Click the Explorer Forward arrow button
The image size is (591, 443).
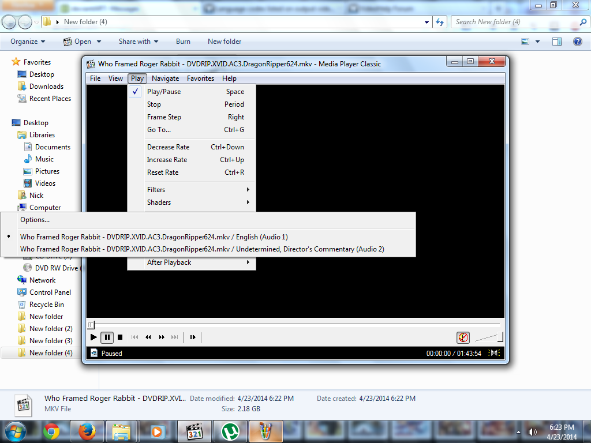[25, 22]
